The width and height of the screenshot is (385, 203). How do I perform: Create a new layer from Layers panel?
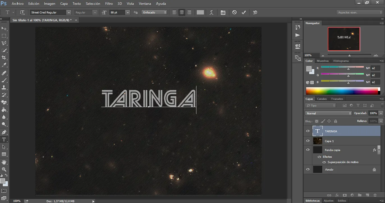tap(367, 195)
